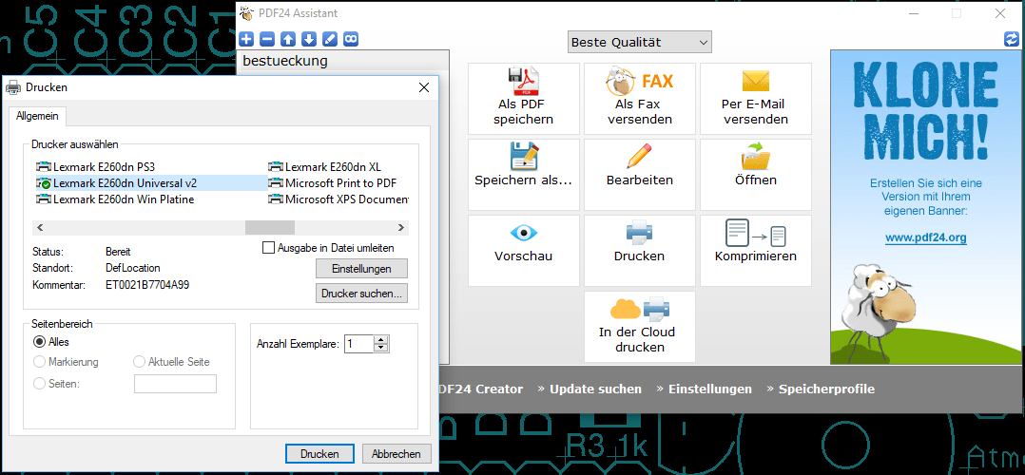Screen dimensions: 1025x475
Task: Click the KLONE MICH! banner heading
Action: (x=926, y=111)
